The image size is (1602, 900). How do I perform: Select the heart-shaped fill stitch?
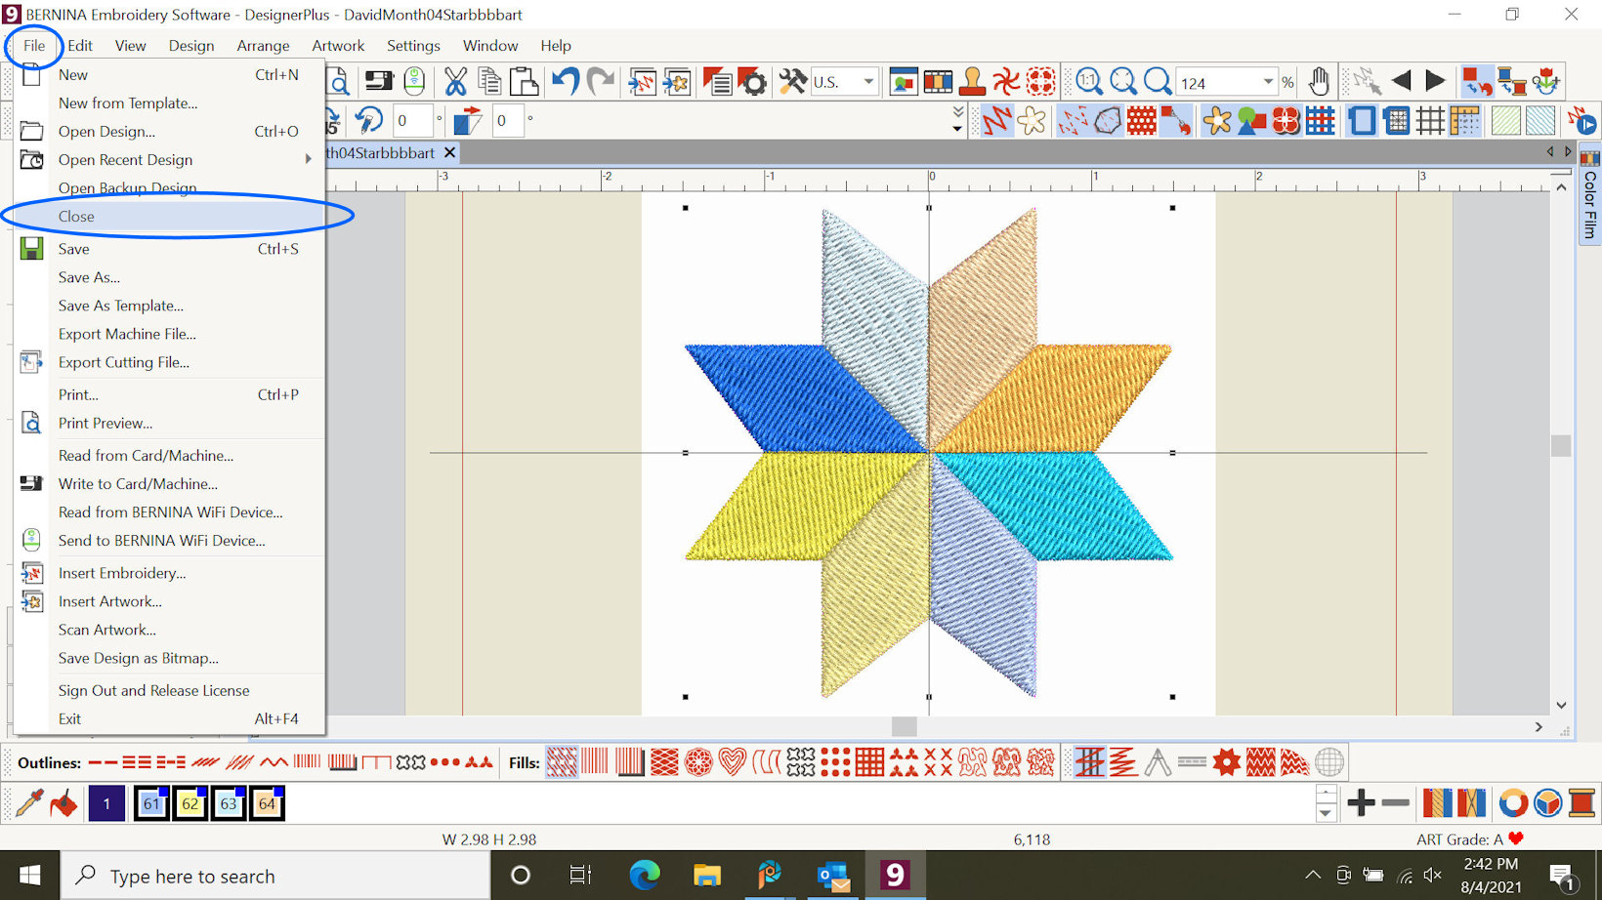(733, 762)
